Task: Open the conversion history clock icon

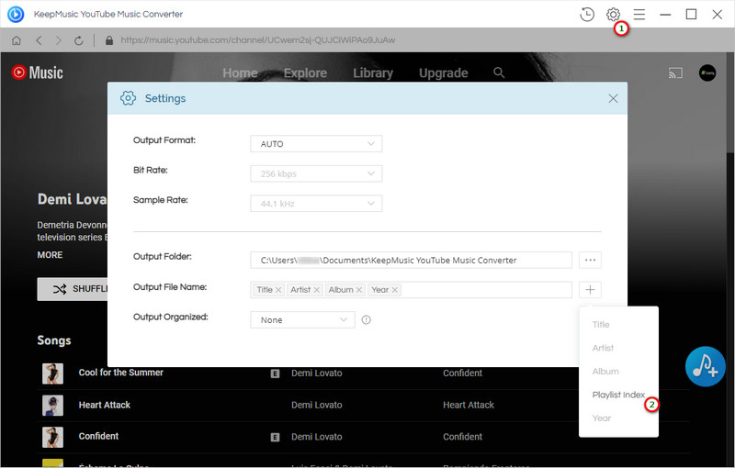Action: coord(587,15)
